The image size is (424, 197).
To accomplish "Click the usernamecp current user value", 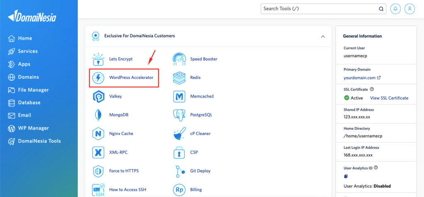I will click(x=356, y=56).
